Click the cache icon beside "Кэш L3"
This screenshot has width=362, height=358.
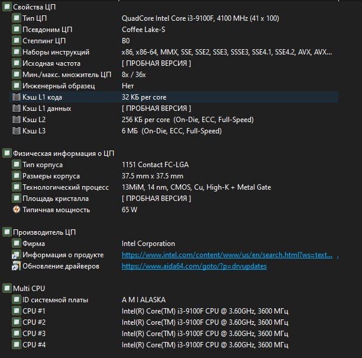click(x=16, y=131)
